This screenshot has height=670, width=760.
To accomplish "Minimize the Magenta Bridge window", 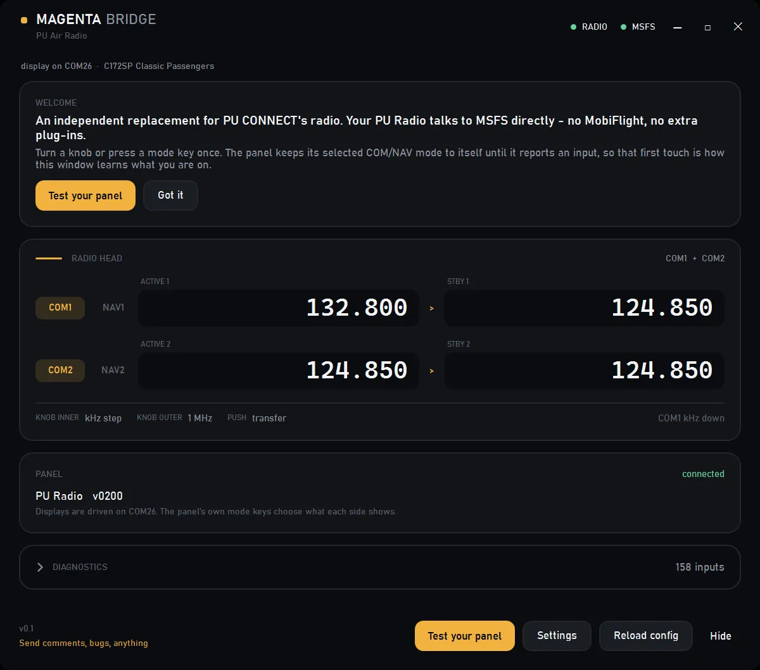I will [678, 27].
